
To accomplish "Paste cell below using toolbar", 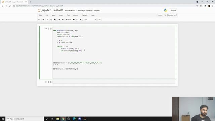I will tap(55, 19).
